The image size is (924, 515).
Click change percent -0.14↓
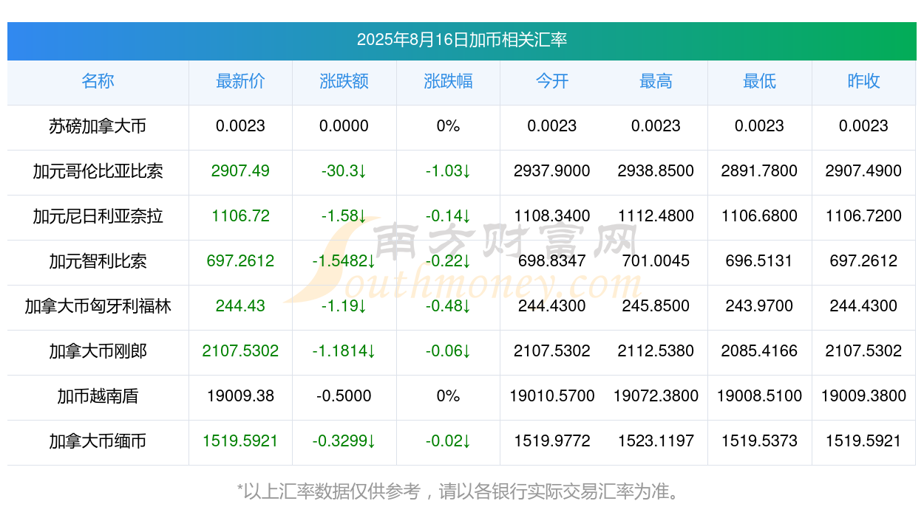pyautogui.click(x=448, y=216)
